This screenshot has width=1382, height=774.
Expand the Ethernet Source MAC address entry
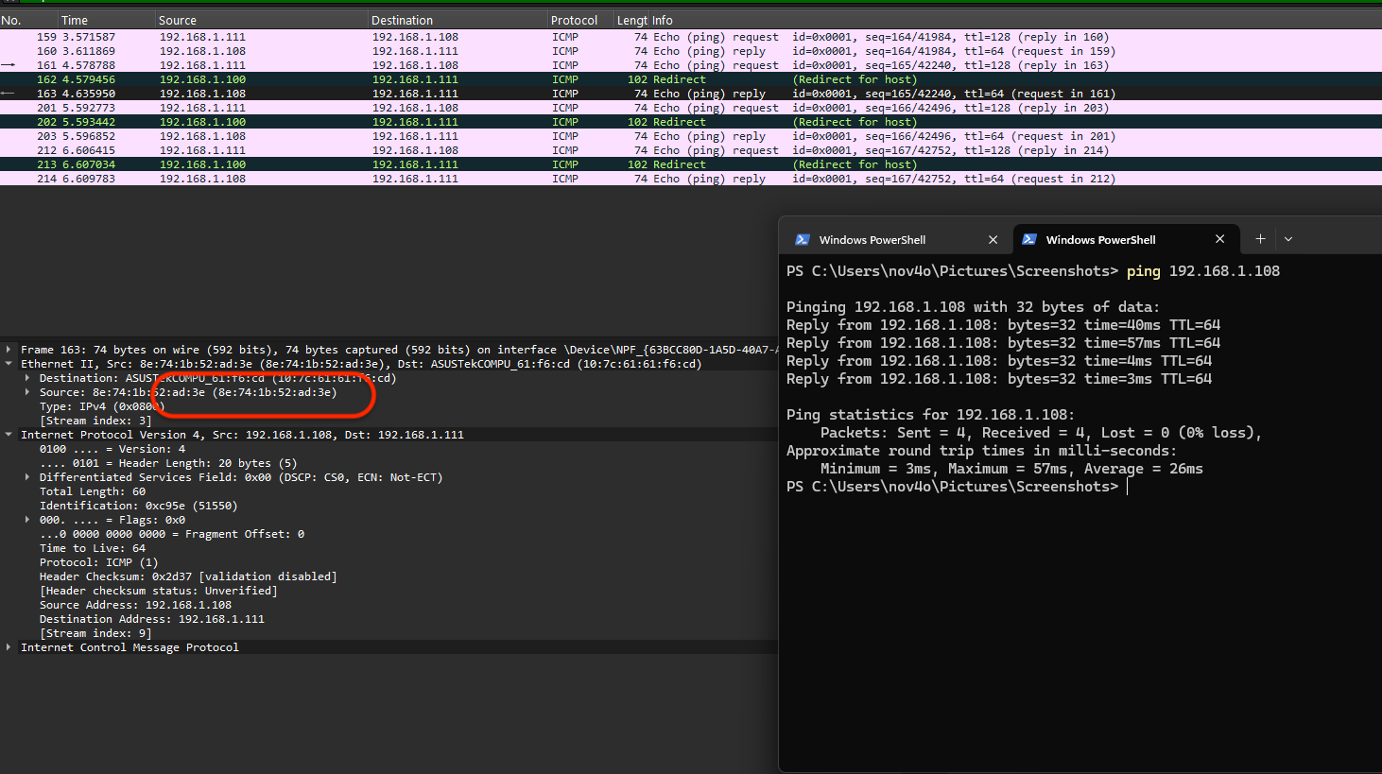(x=27, y=392)
